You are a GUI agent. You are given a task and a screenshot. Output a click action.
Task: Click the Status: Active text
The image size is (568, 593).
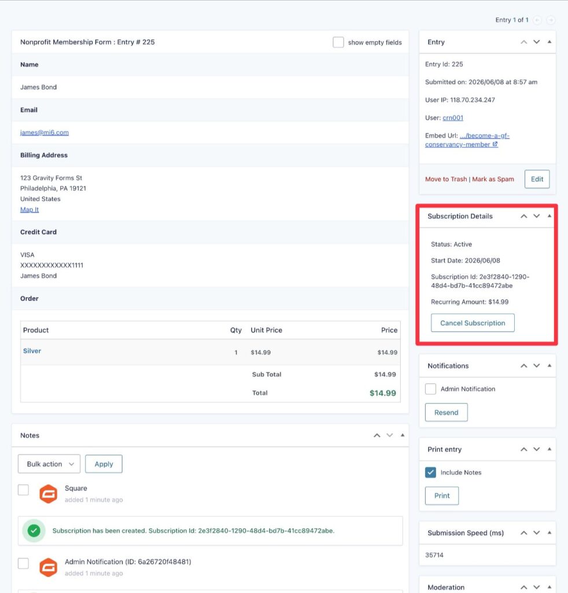[451, 244]
